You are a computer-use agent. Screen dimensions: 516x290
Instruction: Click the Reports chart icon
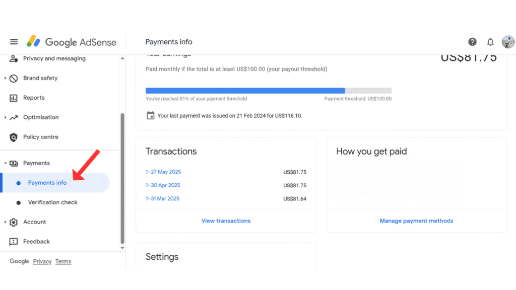[14, 98]
